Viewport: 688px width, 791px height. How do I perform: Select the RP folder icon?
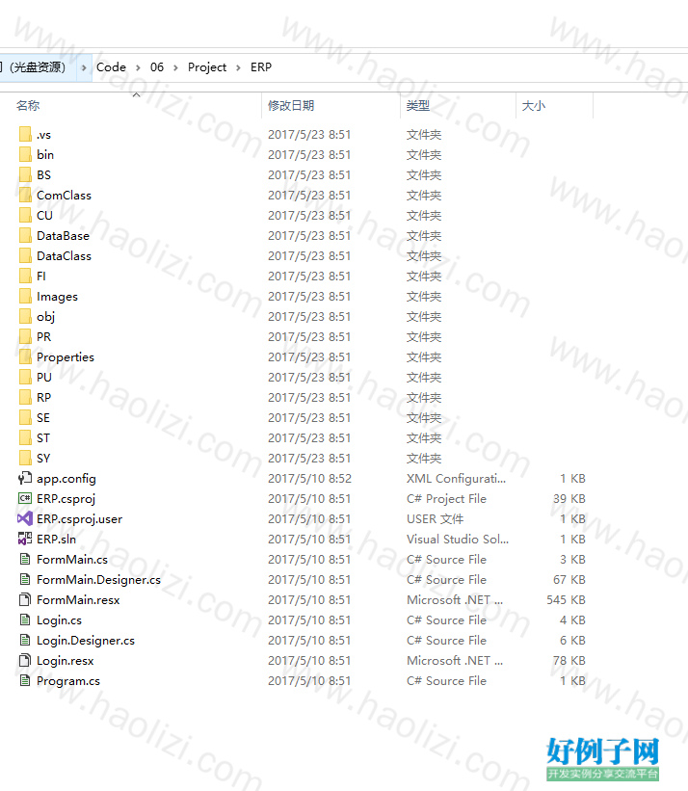(x=25, y=397)
